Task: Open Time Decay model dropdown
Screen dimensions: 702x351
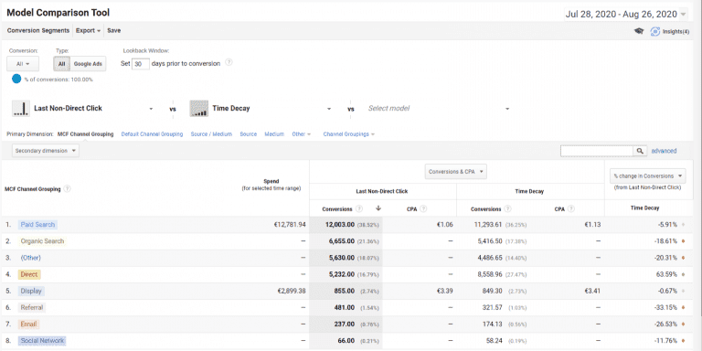Action: pyautogui.click(x=329, y=109)
